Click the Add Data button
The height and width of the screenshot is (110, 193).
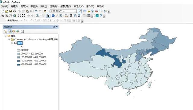pos(45,11)
